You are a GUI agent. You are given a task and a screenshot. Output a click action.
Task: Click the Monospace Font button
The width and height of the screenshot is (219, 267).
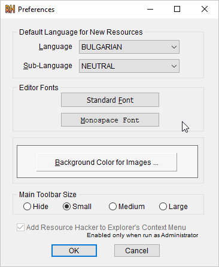click(x=110, y=120)
